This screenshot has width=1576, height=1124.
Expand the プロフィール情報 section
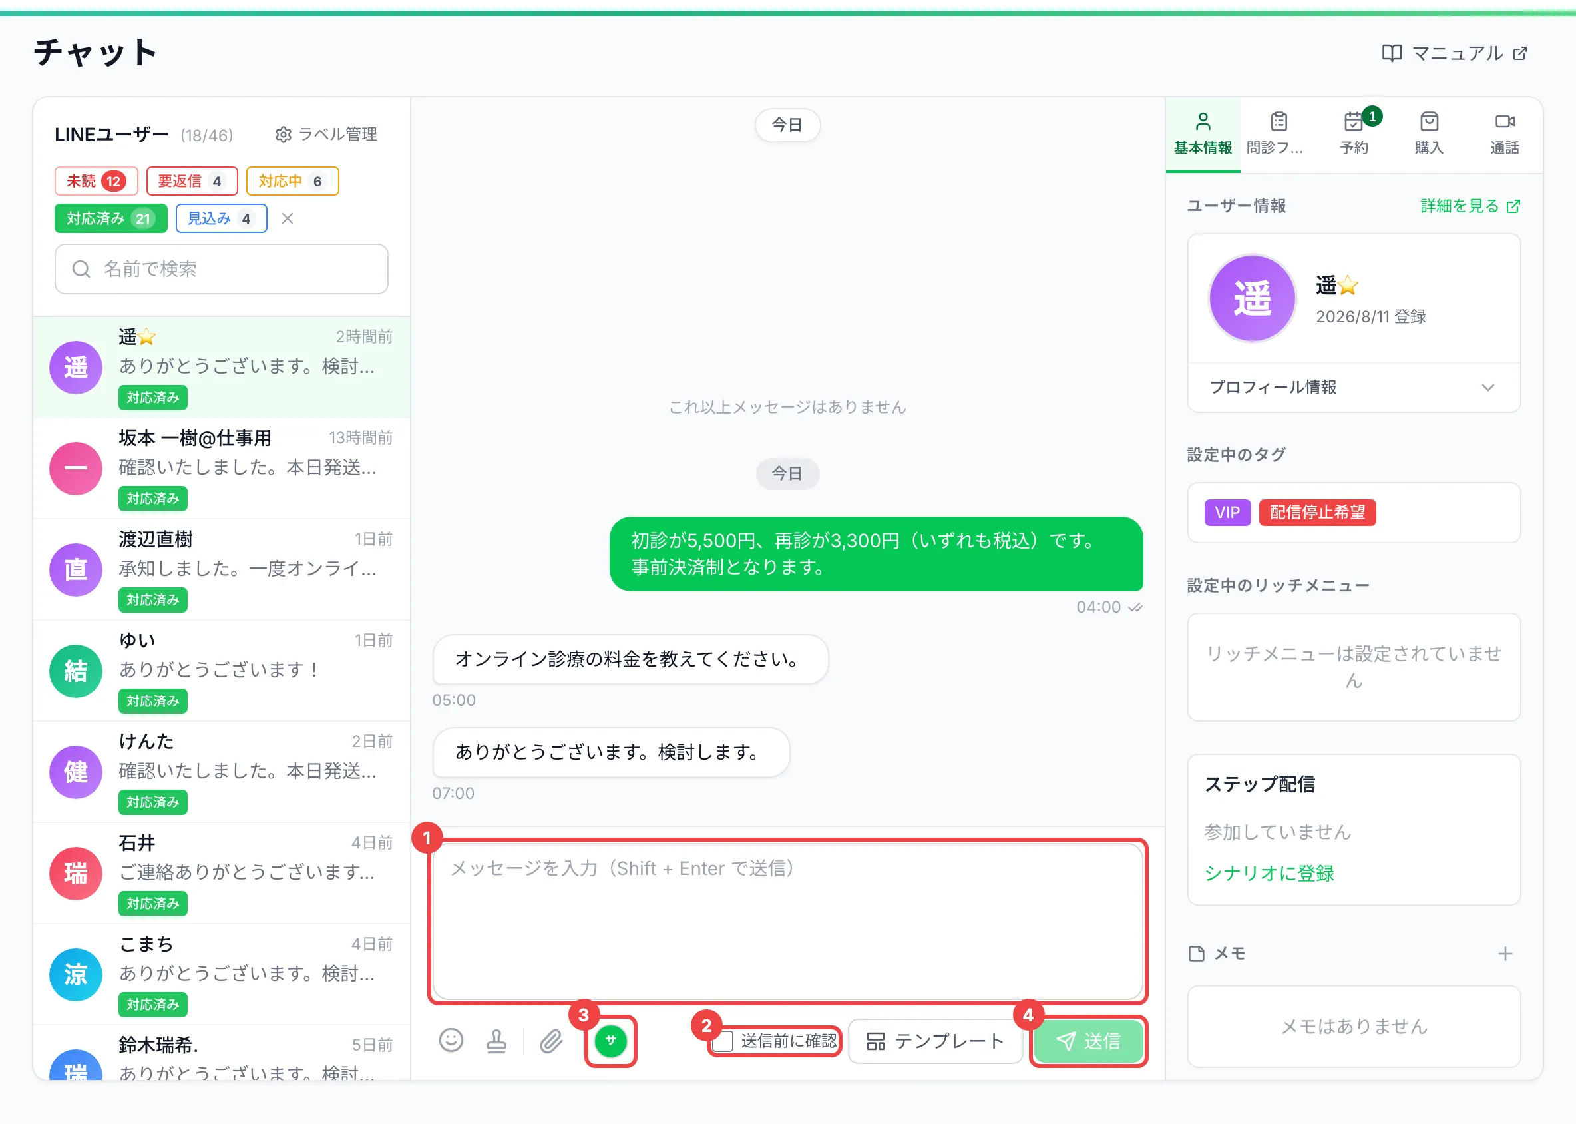click(x=1353, y=387)
